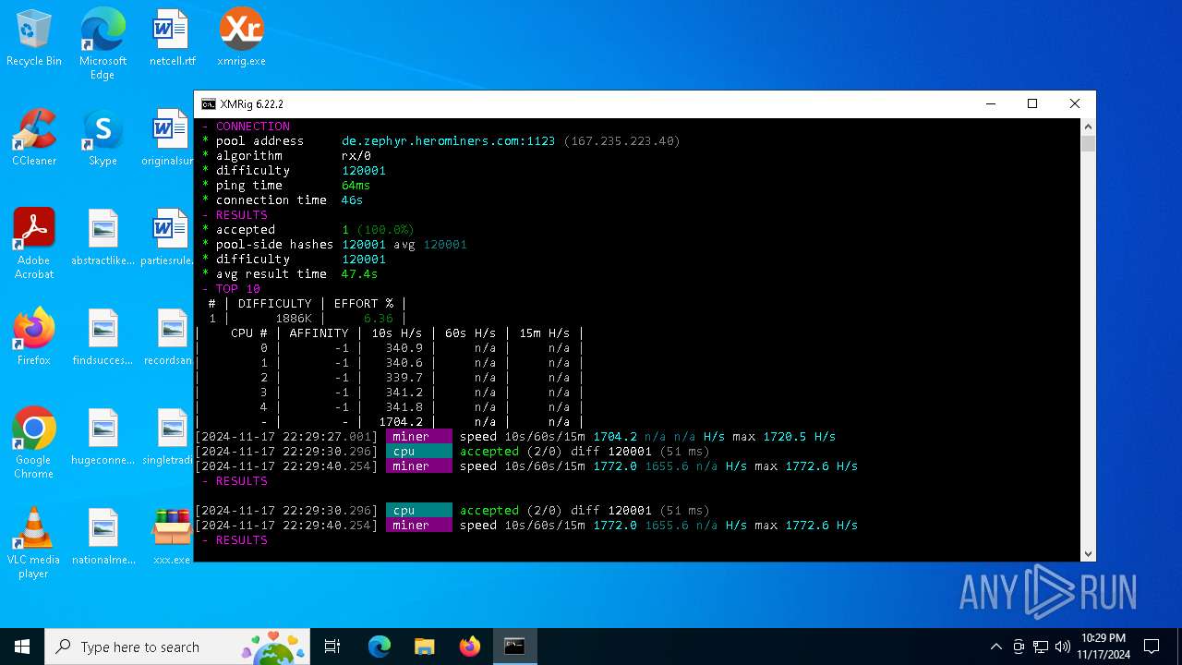
Task: Click the pool address de.zephyr.herominers.com:1123
Action: pos(448,141)
